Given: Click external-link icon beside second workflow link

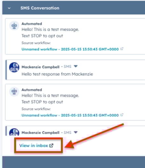Looking at the screenshot, I should (122, 115).
